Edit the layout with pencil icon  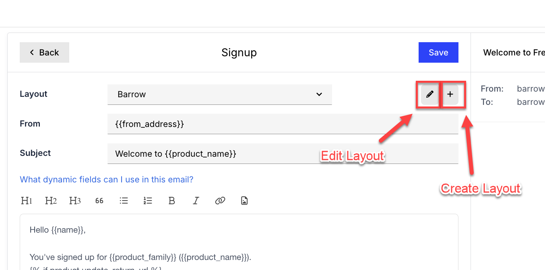click(x=430, y=94)
